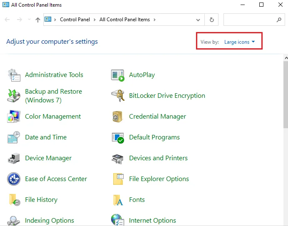Open the AutoPlay link
This screenshot has height=226, width=288.
(x=142, y=75)
